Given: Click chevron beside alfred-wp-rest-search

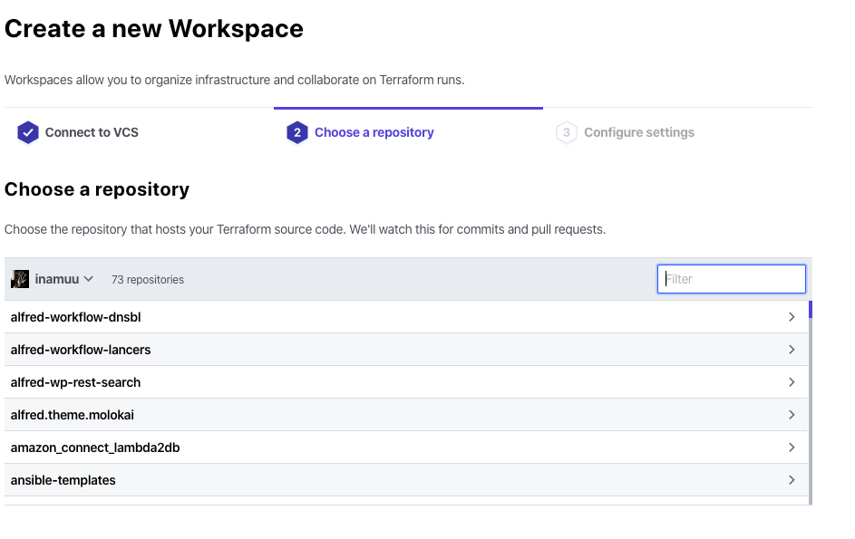Looking at the screenshot, I should pyautogui.click(x=792, y=382).
